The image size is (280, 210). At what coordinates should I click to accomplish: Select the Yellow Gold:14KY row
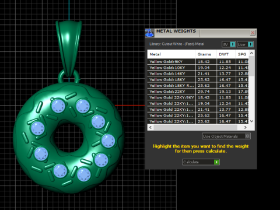click(198, 73)
